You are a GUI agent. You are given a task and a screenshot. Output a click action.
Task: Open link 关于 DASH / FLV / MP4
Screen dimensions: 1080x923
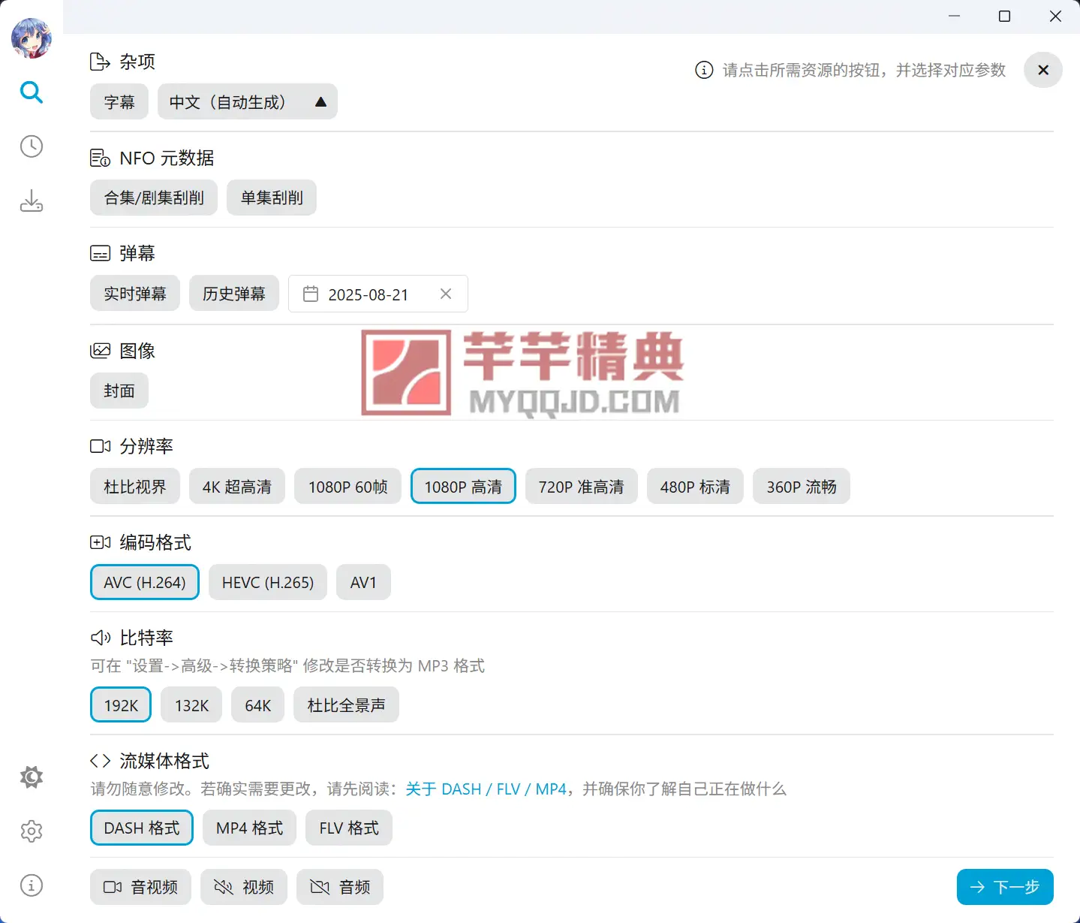(x=486, y=789)
